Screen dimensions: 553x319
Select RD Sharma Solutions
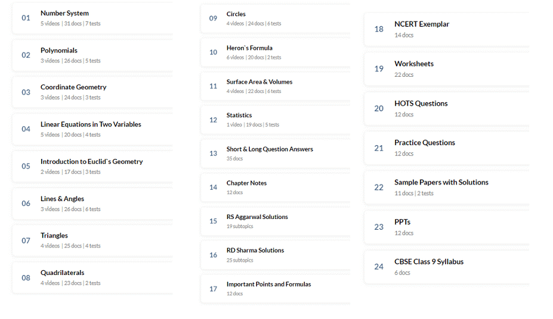click(x=255, y=251)
